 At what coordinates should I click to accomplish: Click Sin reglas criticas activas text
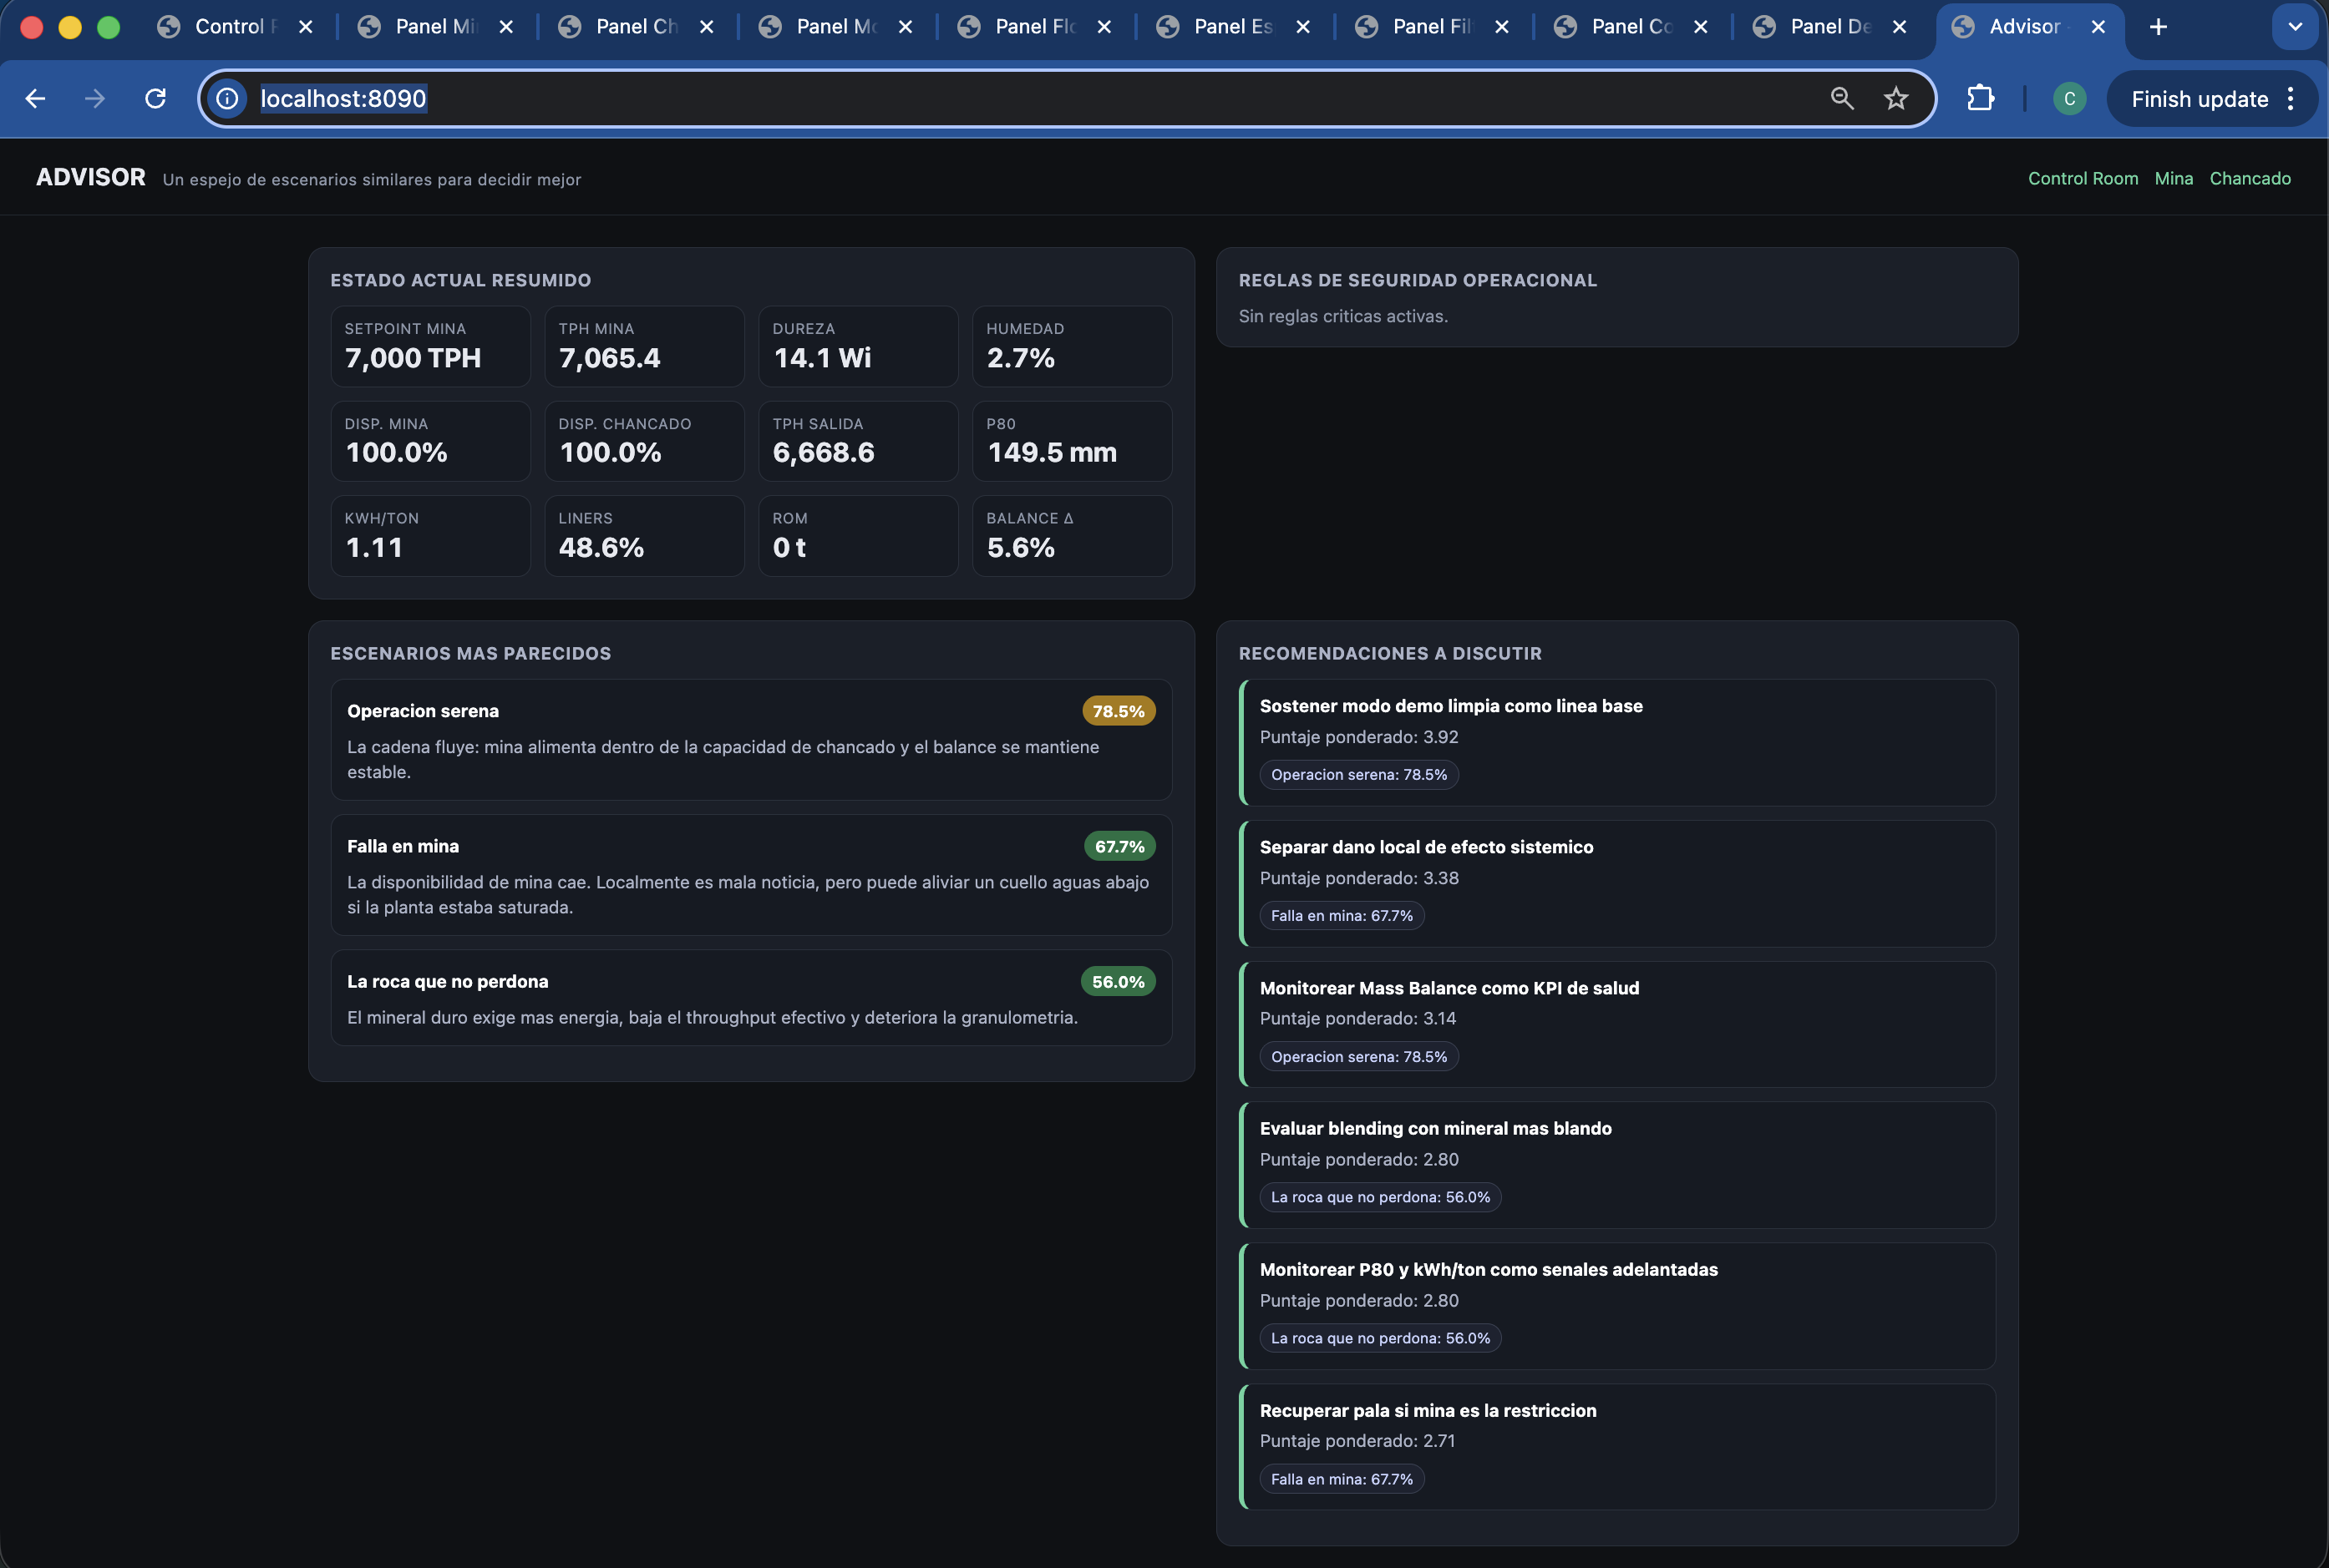click(1342, 316)
